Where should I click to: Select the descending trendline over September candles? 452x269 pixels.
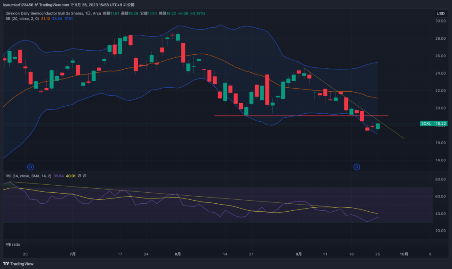354,103
